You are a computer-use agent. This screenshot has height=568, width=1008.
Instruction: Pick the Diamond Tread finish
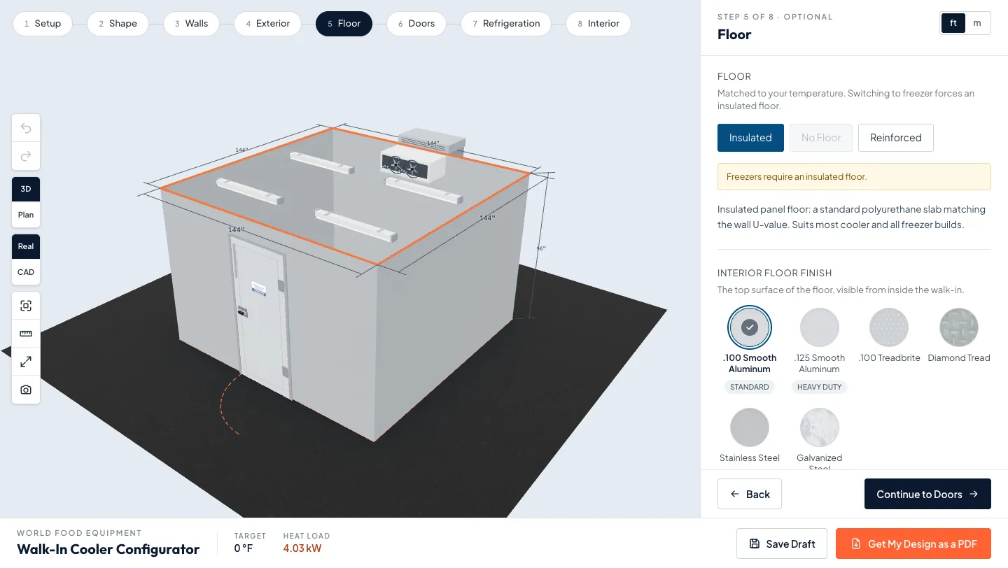tap(959, 337)
